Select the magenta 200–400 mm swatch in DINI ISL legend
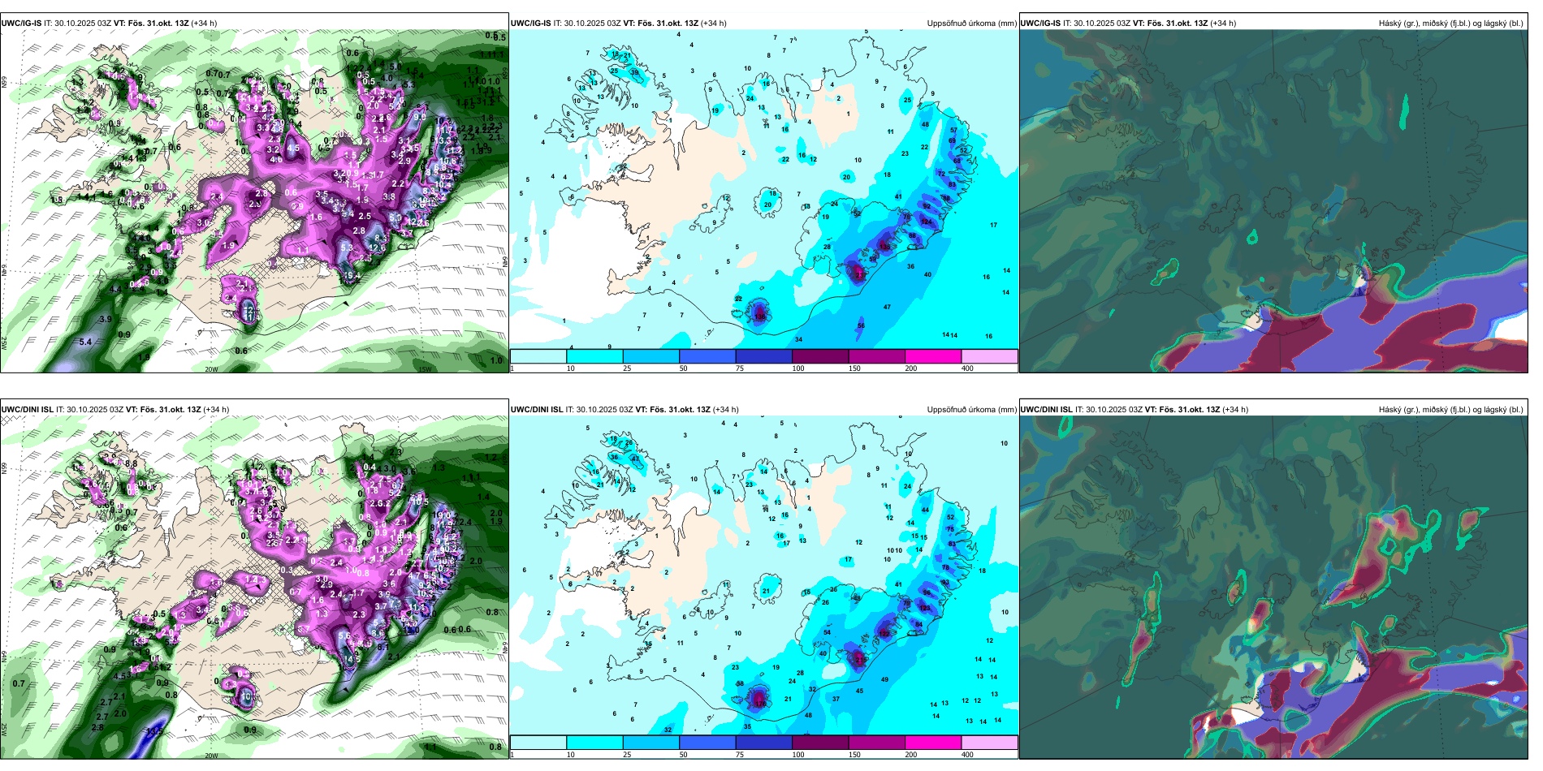The width and height of the screenshot is (1543, 771). pyautogui.click(x=933, y=743)
